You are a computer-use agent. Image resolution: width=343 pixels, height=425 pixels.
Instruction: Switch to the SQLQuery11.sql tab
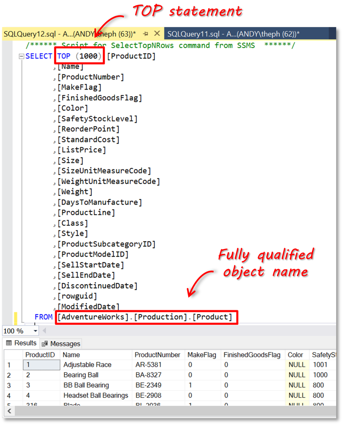coord(233,34)
